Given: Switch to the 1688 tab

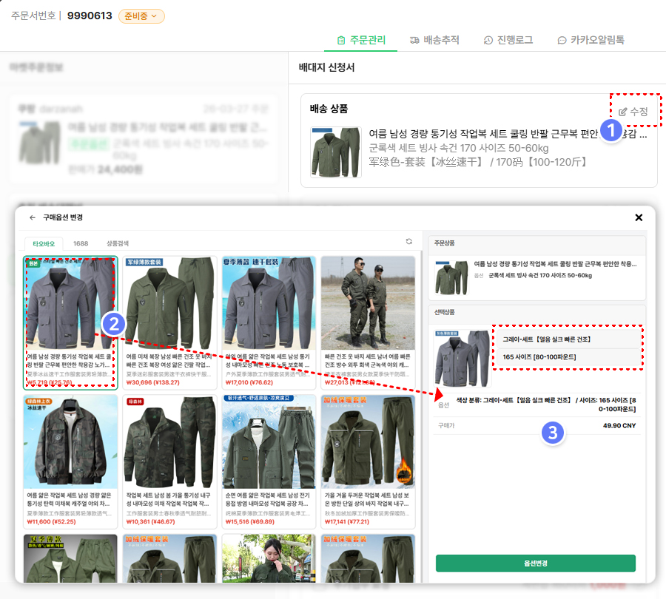Looking at the screenshot, I should tap(80, 243).
